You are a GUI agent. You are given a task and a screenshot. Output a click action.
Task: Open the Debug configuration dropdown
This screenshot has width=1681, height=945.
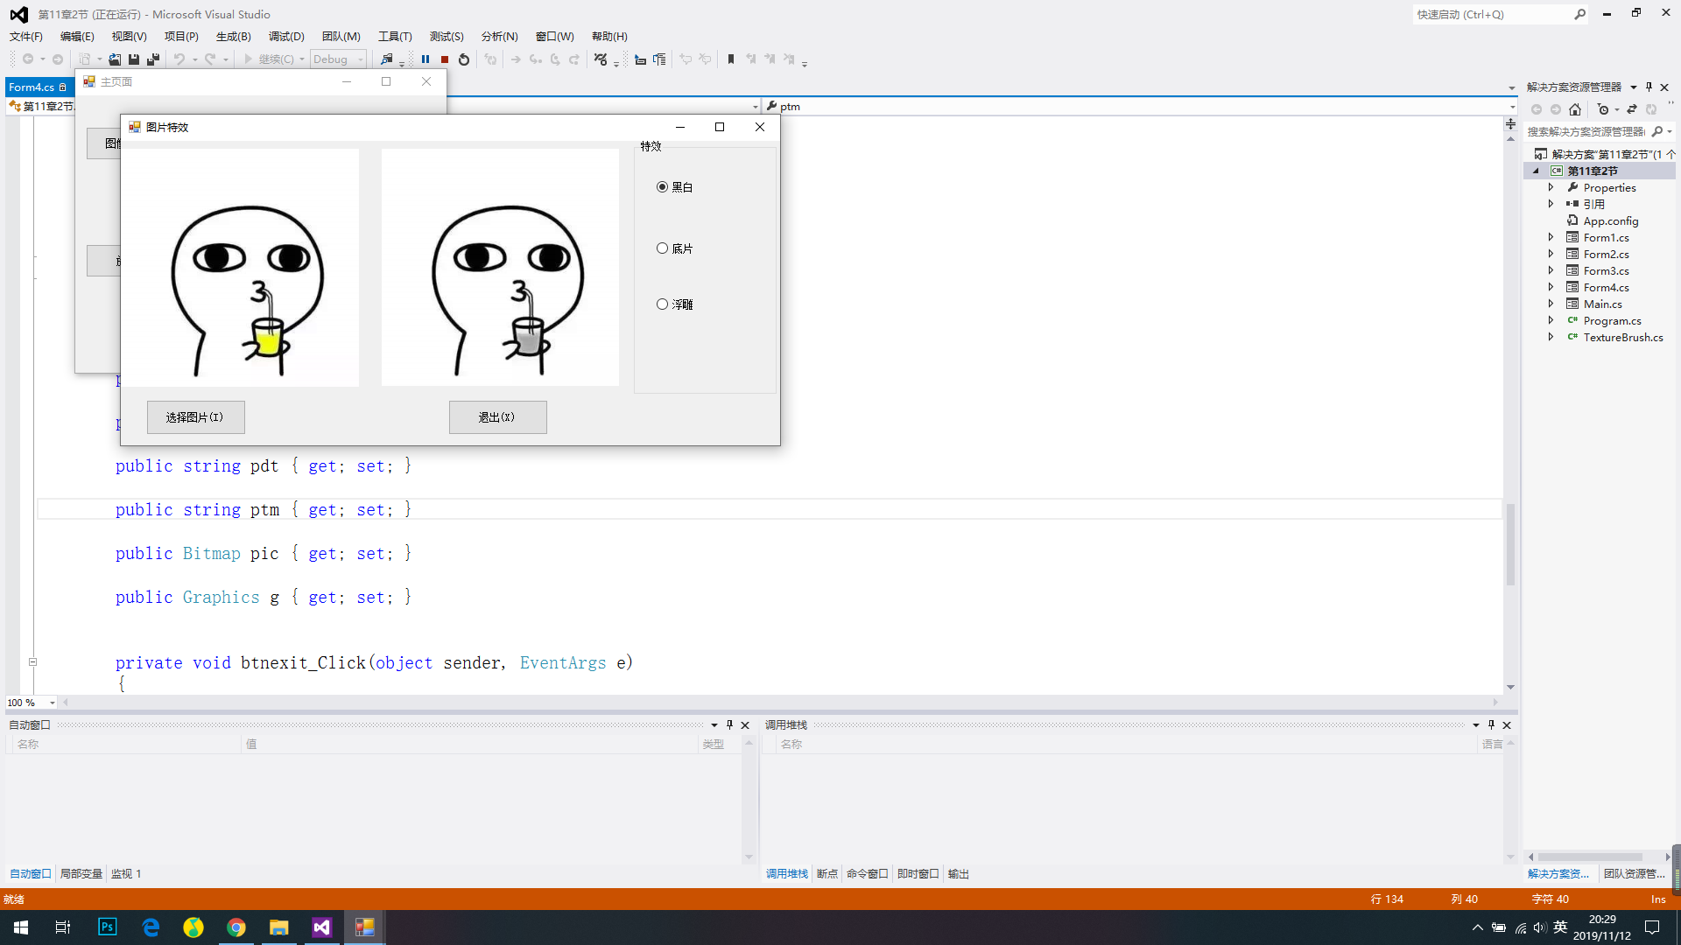[x=339, y=59]
